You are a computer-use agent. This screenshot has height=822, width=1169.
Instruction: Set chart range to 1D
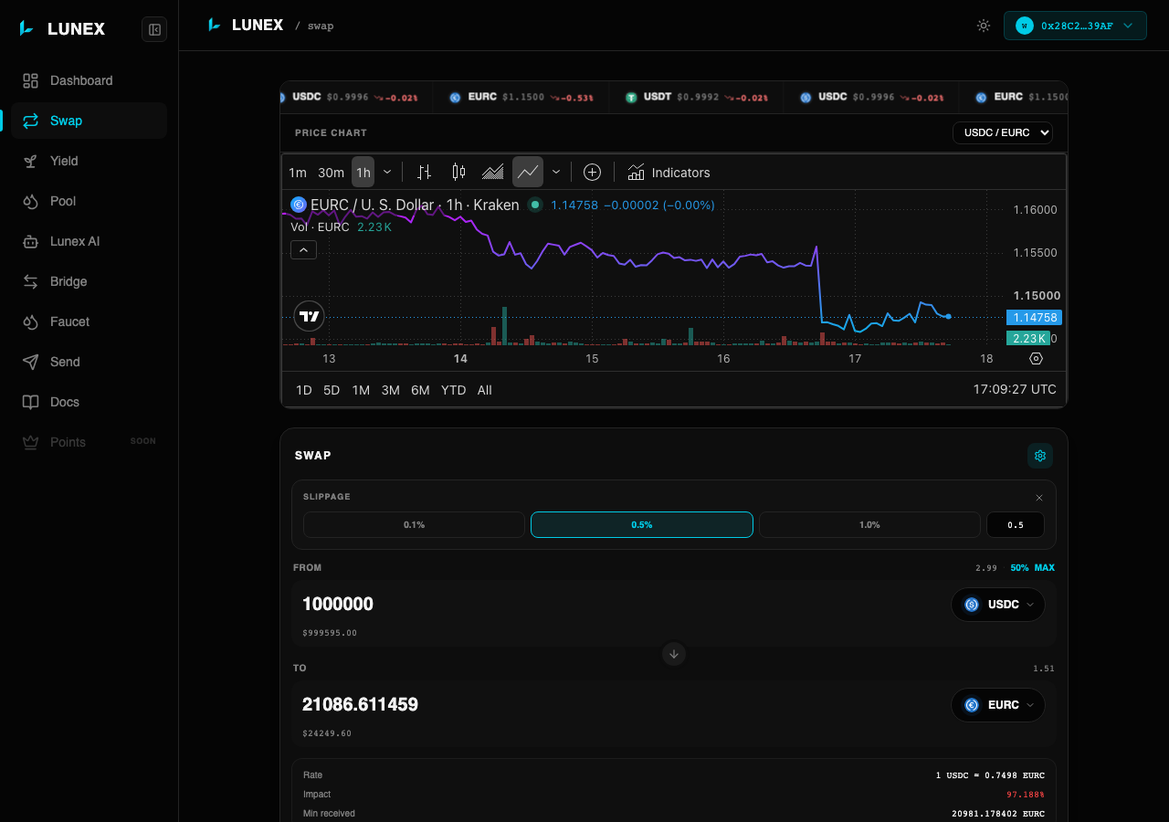[304, 390]
